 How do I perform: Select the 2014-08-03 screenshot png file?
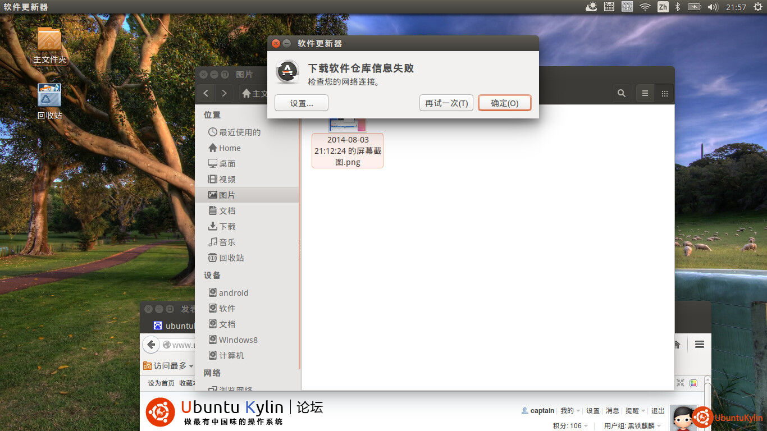point(348,149)
